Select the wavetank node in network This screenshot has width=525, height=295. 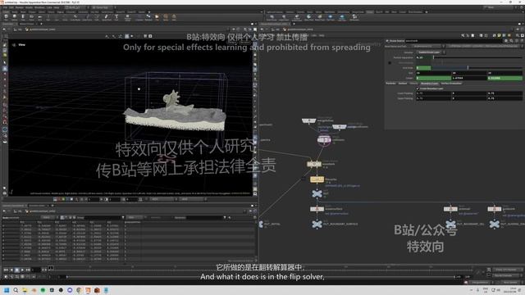(x=313, y=164)
